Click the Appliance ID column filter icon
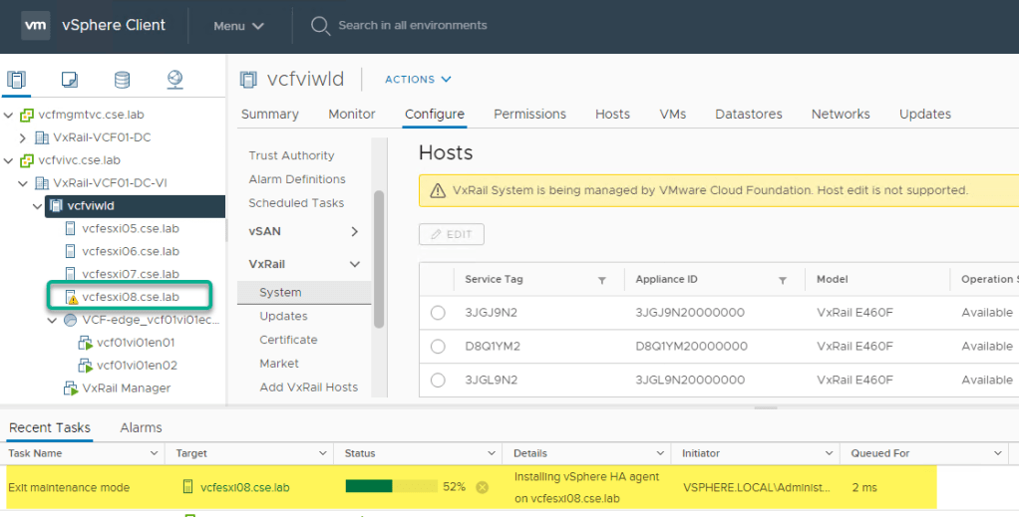 click(x=783, y=280)
